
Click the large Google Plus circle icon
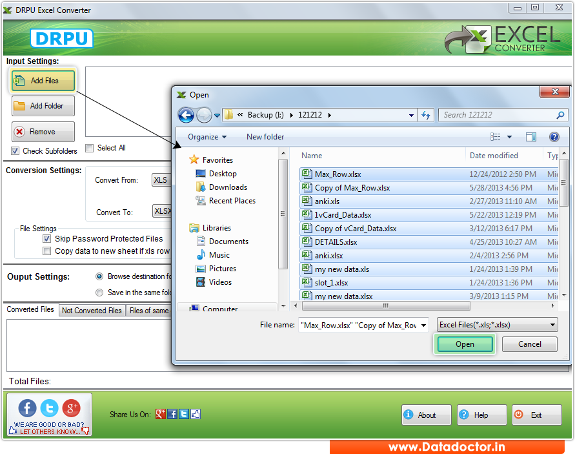(x=71, y=408)
